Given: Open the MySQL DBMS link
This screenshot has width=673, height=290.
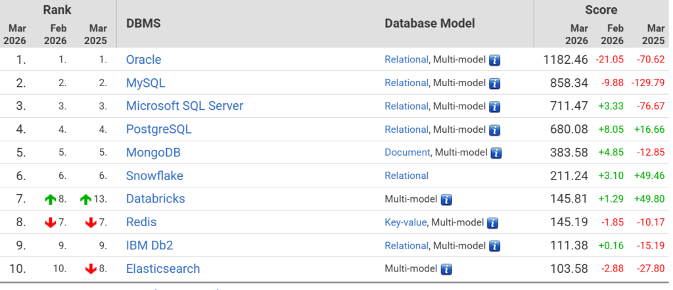Looking at the screenshot, I should pos(145,83).
